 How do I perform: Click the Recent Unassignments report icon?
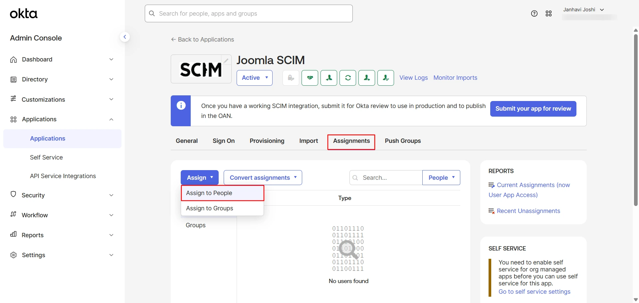[492, 211]
